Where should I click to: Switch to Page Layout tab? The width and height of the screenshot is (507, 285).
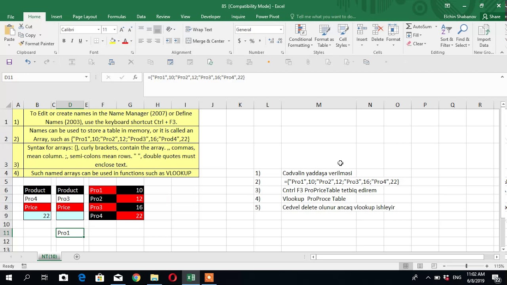[85, 17]
